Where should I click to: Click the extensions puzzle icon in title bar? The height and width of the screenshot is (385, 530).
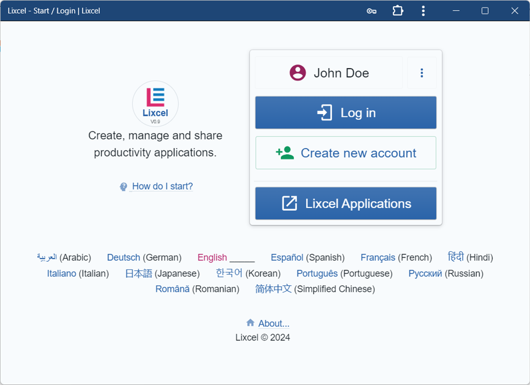(397, 10)
